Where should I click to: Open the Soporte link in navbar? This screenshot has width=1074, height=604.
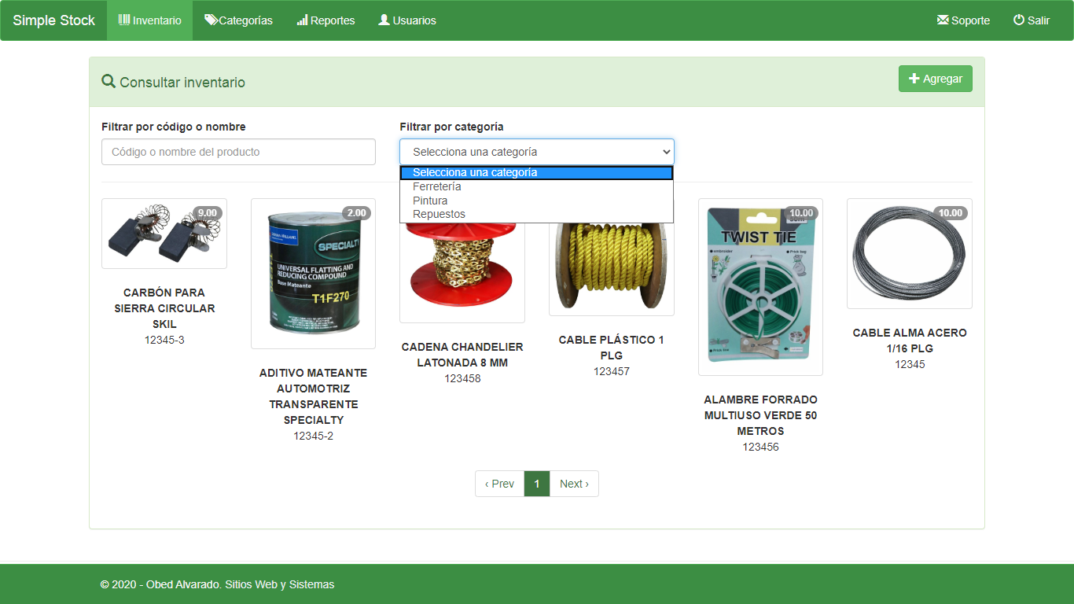point(963,20)
